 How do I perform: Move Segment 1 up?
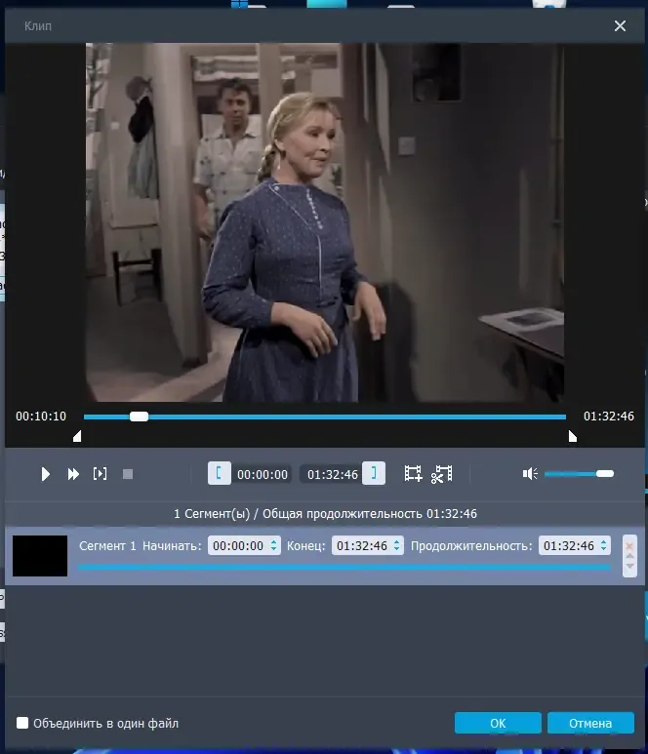(629, 556)
